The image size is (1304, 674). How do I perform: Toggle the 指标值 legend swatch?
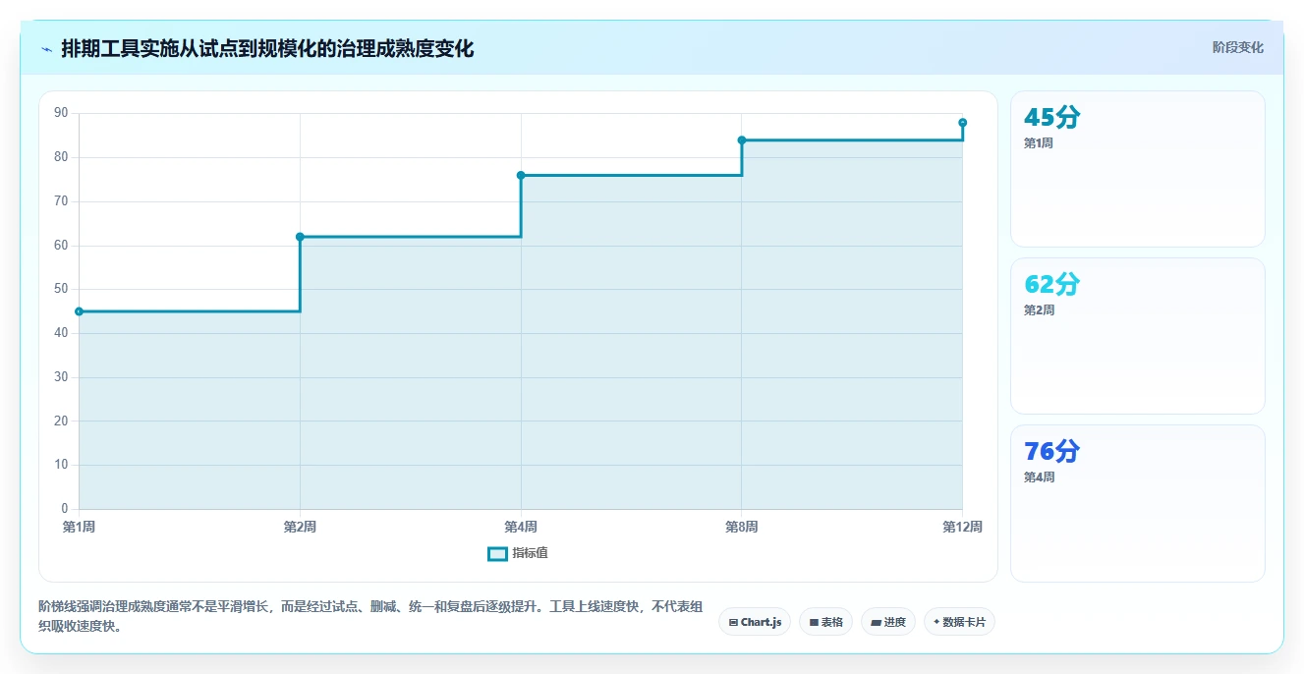coord(497,553)
